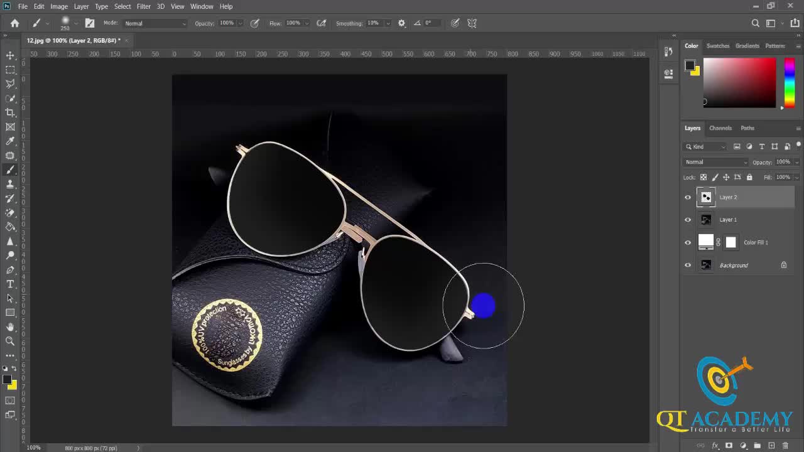Open the brush settings panel icon
Image resolution: width=804 pixels, height=452 pixels.
click(x=90, y=23)
